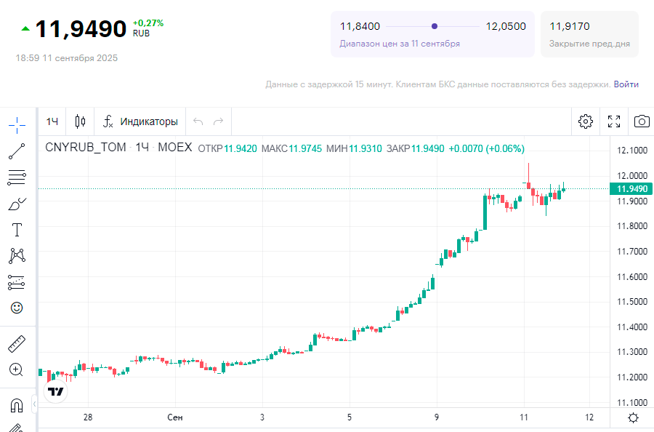Select the trend line drawing tool

point(17,151)
